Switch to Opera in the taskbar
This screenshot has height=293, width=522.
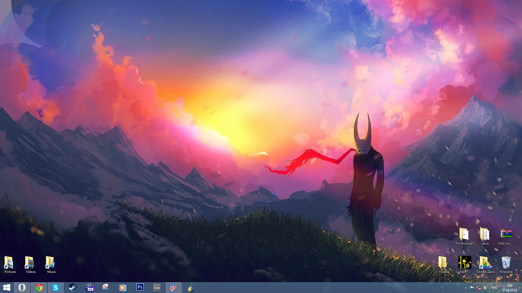[22, 288]
